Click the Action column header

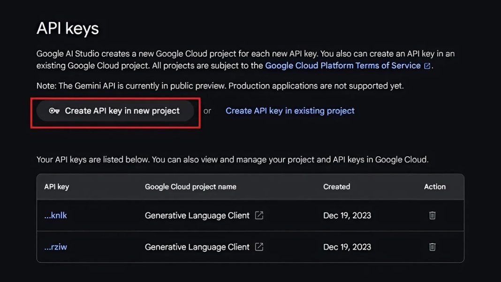tap(434, 187)
